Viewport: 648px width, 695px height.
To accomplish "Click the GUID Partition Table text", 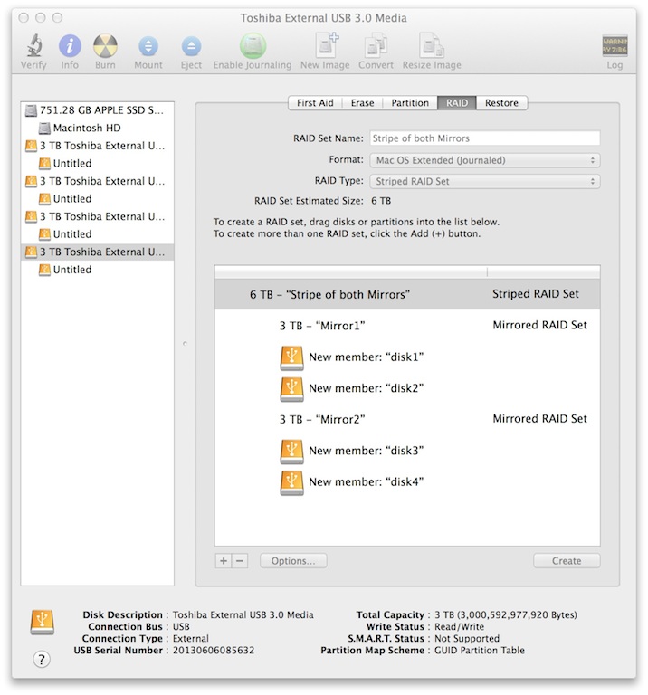I will pos(480,651).
